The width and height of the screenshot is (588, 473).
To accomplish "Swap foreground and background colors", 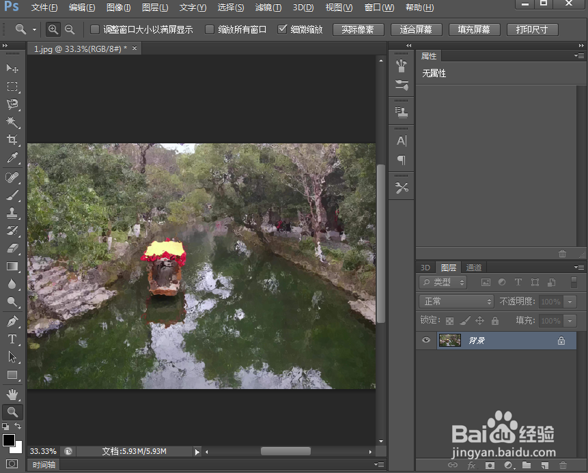I will point(18,426).
